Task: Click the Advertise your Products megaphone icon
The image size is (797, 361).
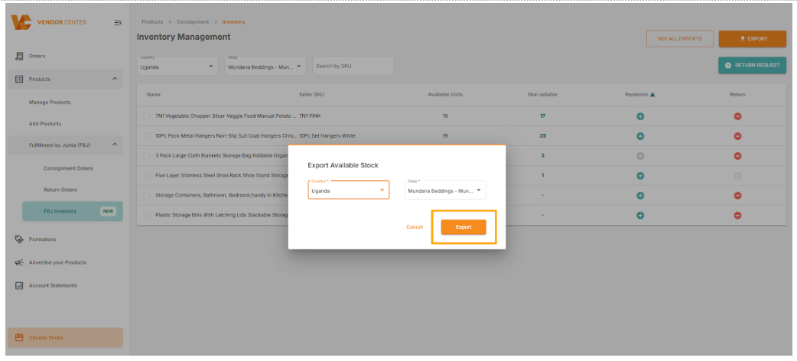Action: click(x=19, y=262)
